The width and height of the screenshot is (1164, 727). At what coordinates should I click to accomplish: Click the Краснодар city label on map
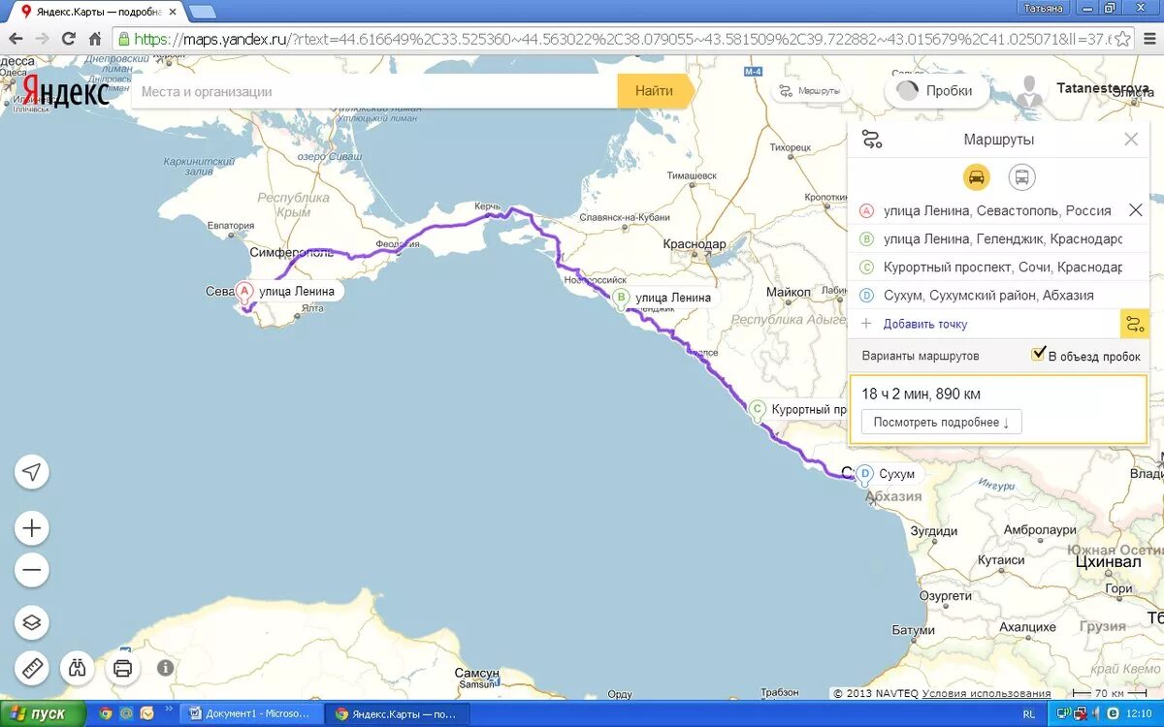[x=695, y=244]
